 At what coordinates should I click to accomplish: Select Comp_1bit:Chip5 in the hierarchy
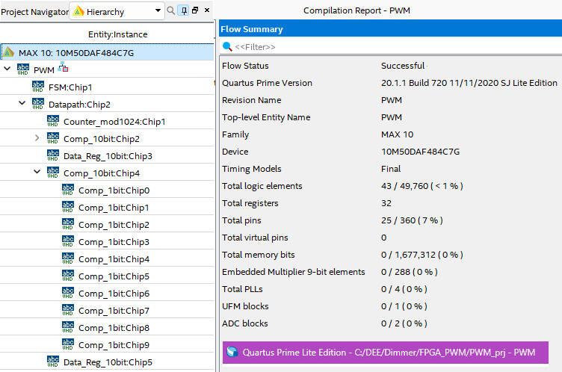pyautogui.click(x=114, y=276)
